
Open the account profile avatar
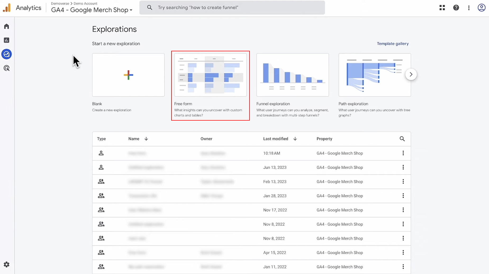(481, 8)
